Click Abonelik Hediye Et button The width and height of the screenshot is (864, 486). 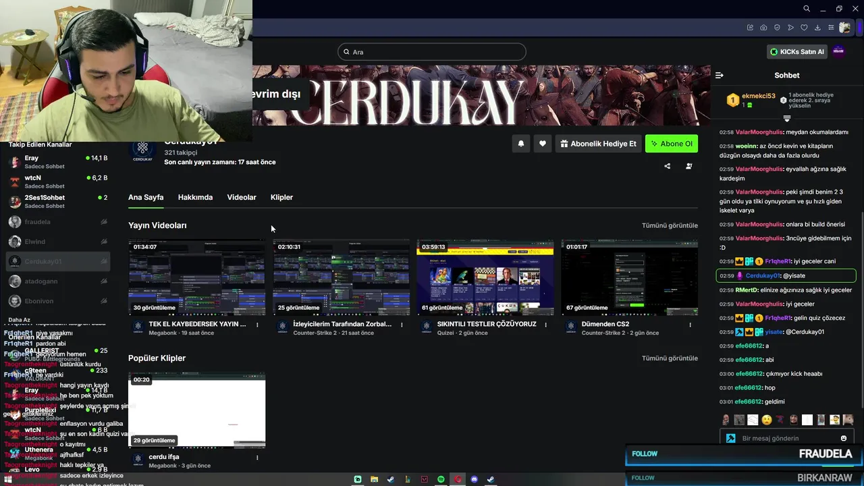pos(598,144)
